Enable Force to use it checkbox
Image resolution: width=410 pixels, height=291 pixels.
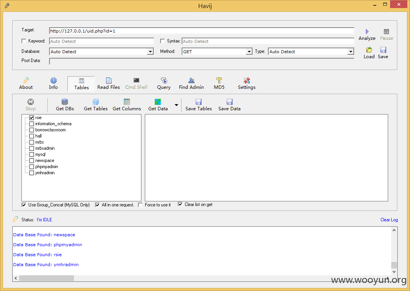140,205
